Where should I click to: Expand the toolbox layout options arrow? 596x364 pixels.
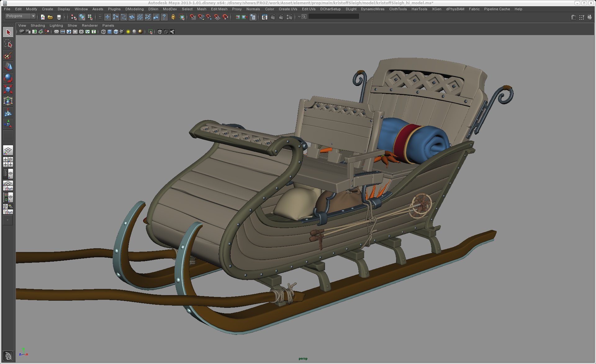[x=8, y=220]
